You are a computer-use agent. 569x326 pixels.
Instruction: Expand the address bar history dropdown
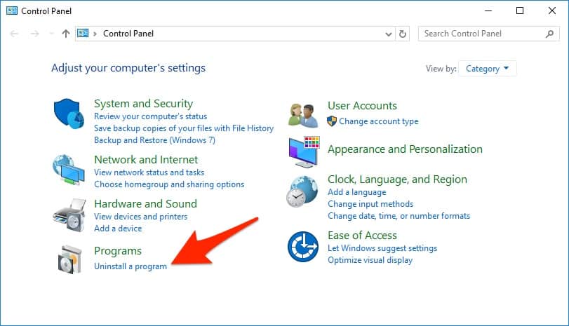click(388, 34)
